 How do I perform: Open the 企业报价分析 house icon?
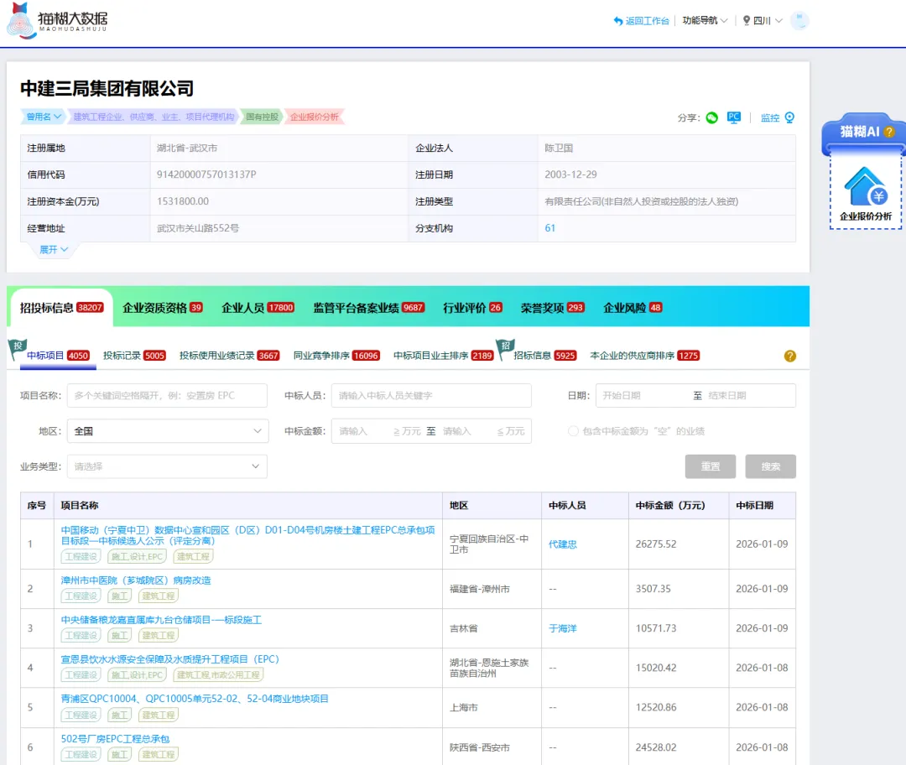tap(866, 186)
